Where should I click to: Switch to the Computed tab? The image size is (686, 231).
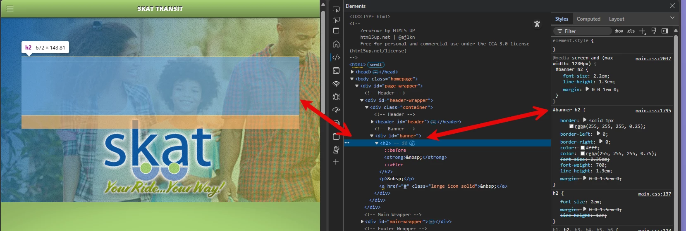(588, 19)
